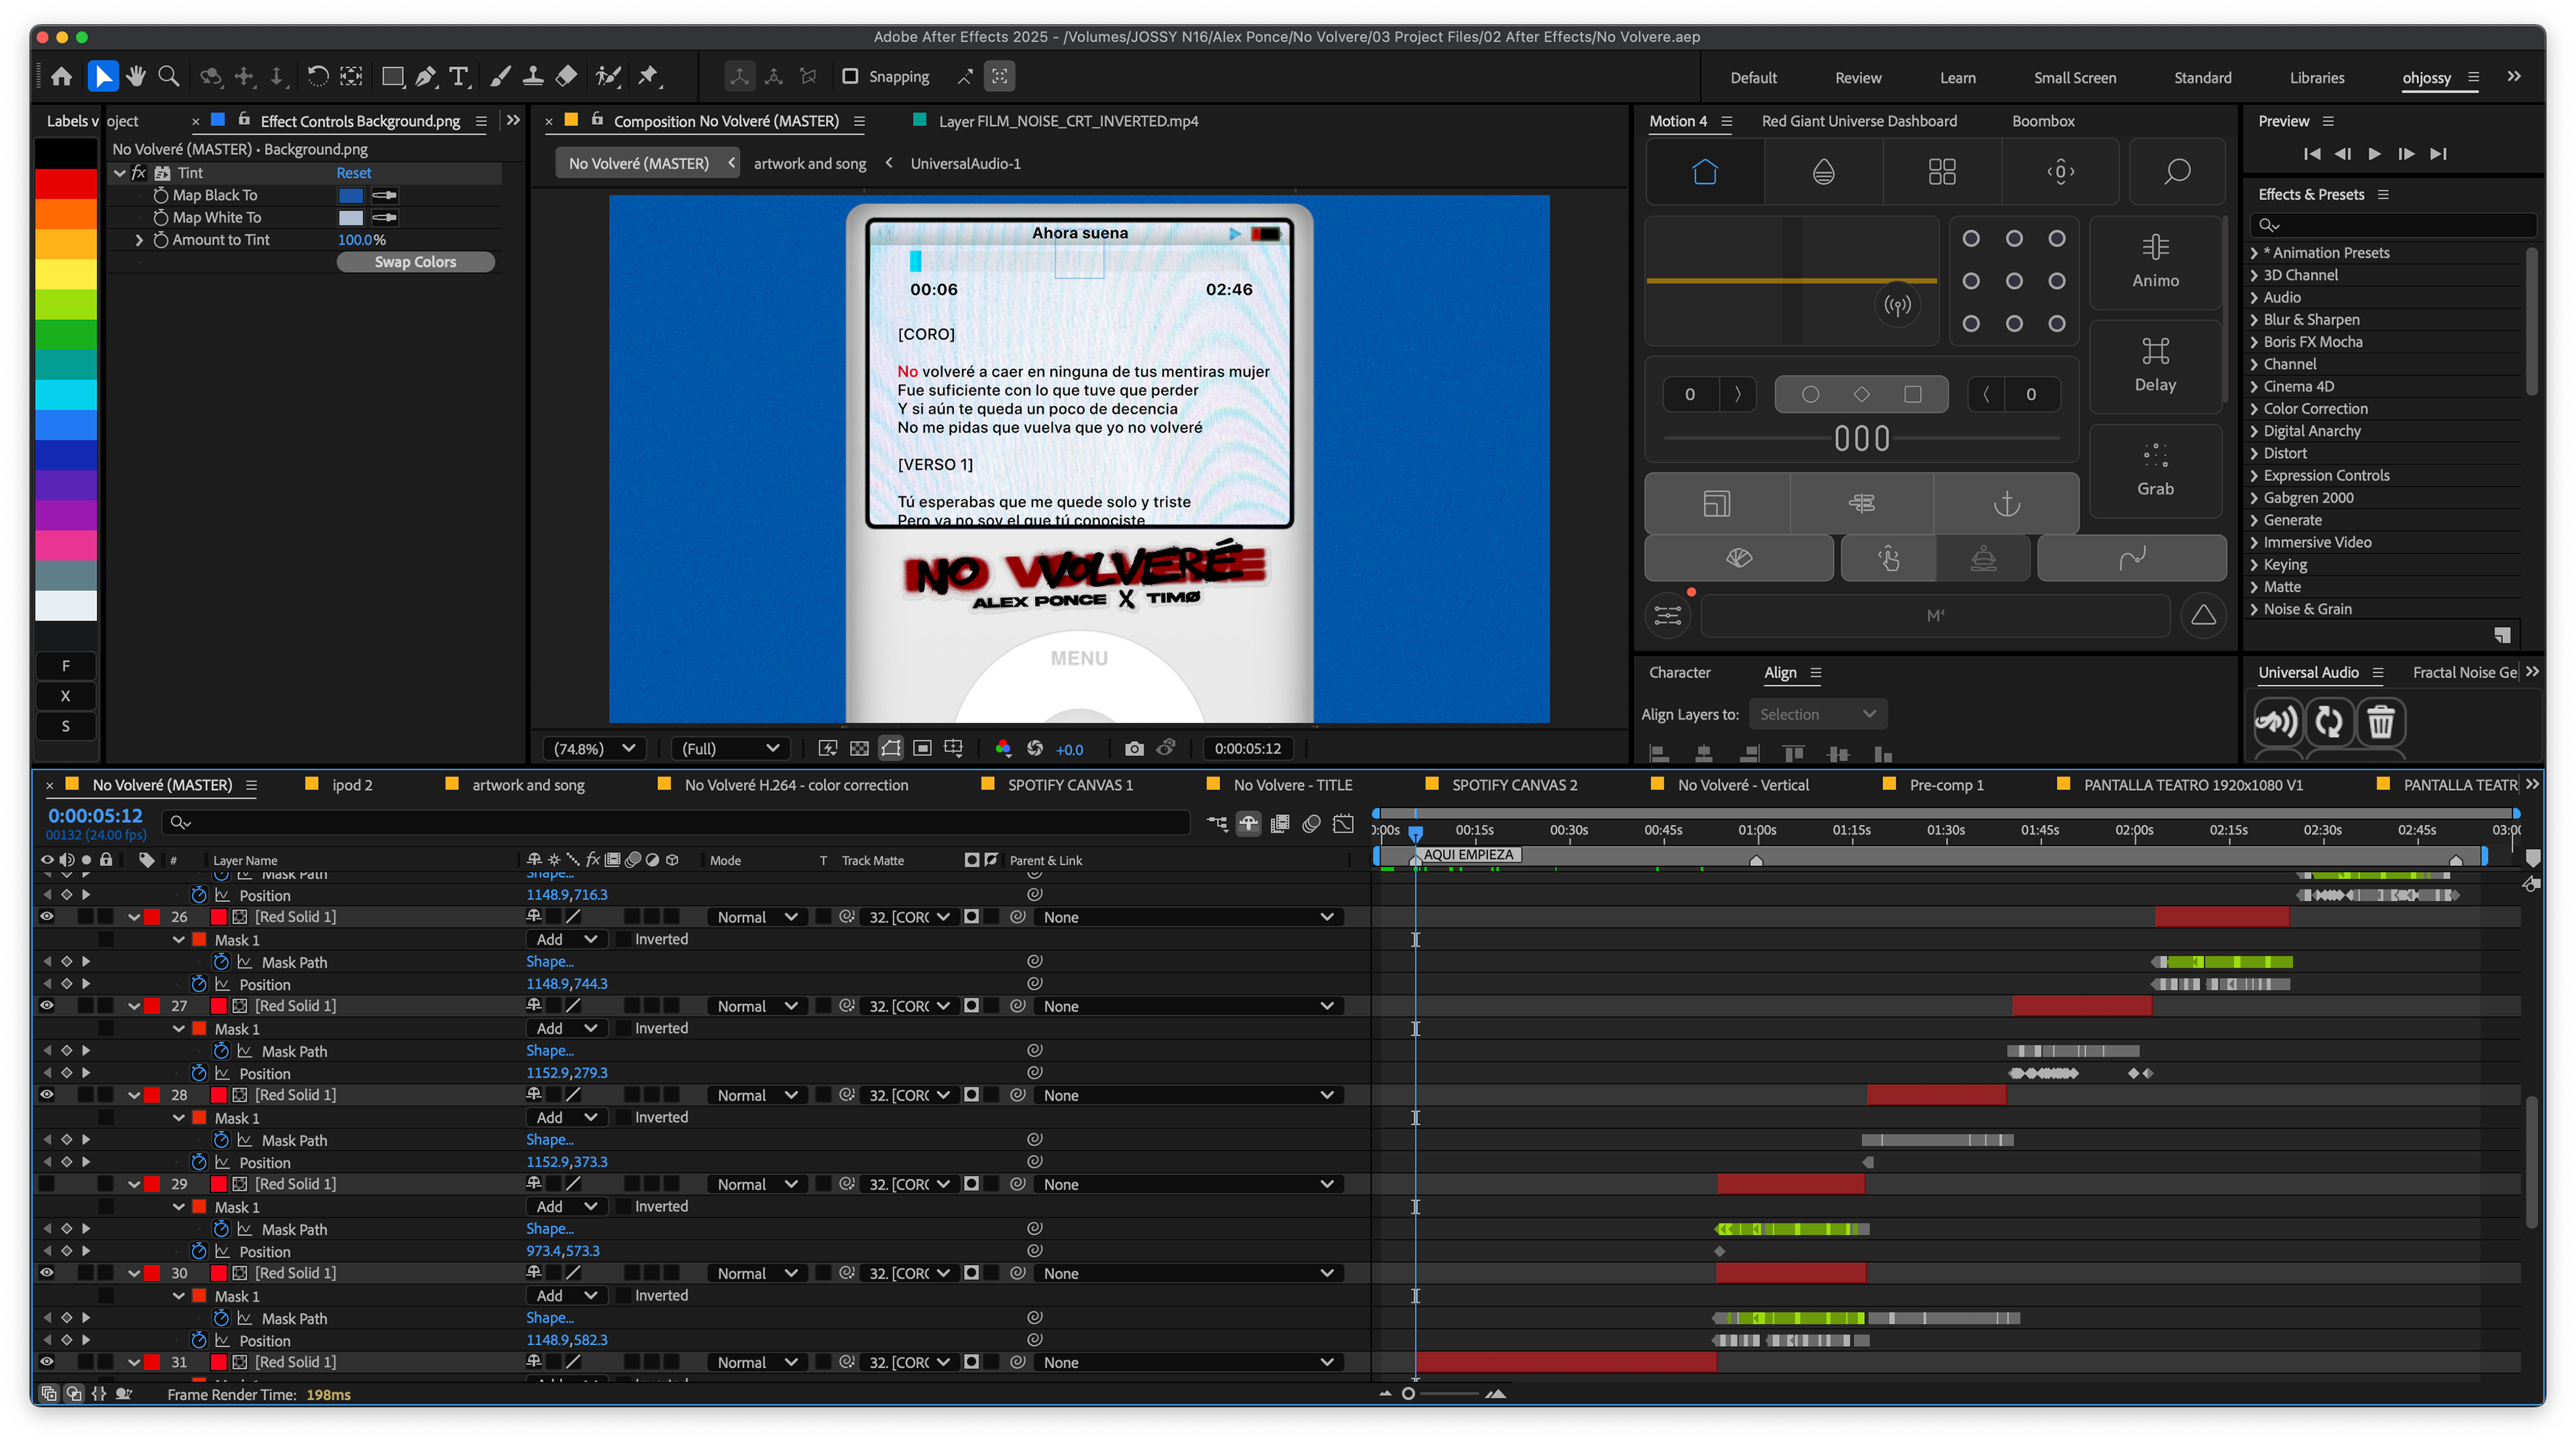The image size is (2576, 1442).
Task: Click the Motion 4 Animo tool
Action: pyautogui.click(x=2155, y=262)
